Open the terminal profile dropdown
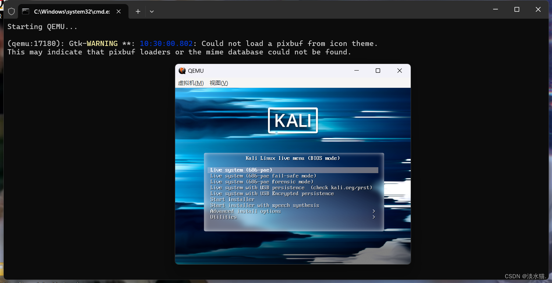The image size is (552, 283). 152,11
